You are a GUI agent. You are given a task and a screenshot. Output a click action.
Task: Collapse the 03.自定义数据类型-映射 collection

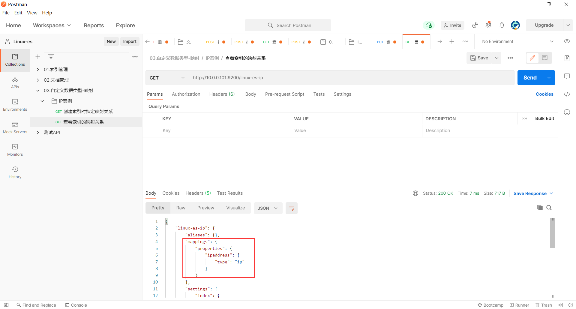(38, 91)
